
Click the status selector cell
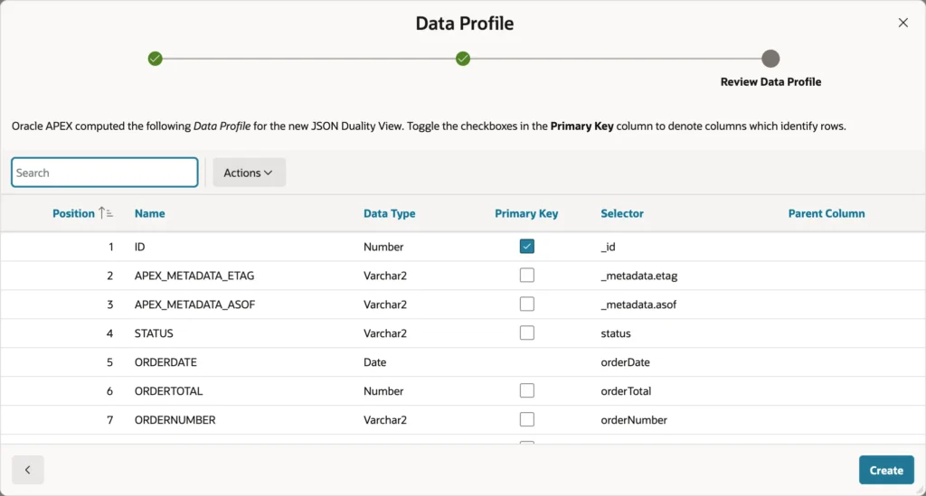click(615, 333)
